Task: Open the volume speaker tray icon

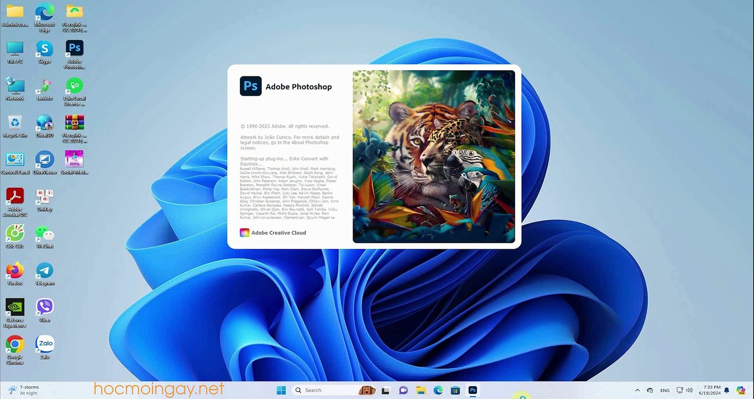Action: [689, 390]
